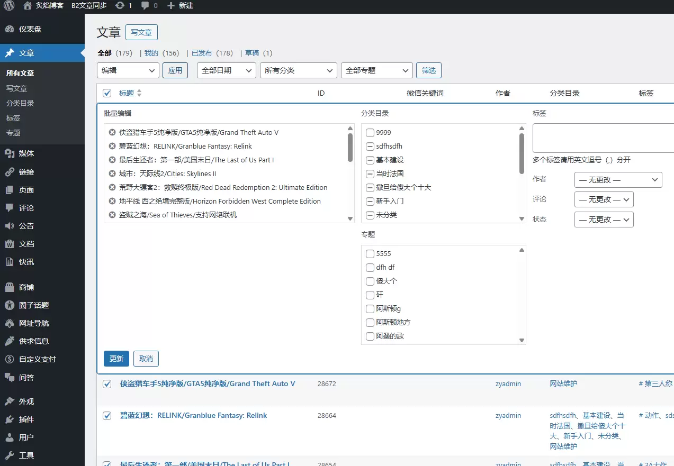This screenshot has width=674, height=466.
Task: Filter posts by 已发布 link
Action: tap(202, 53)
